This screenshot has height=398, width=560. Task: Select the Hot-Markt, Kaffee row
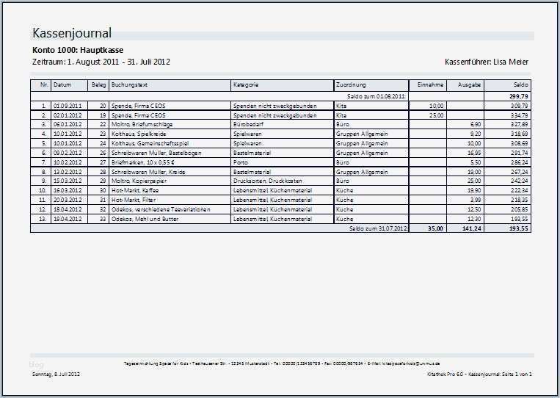[280, 190]
